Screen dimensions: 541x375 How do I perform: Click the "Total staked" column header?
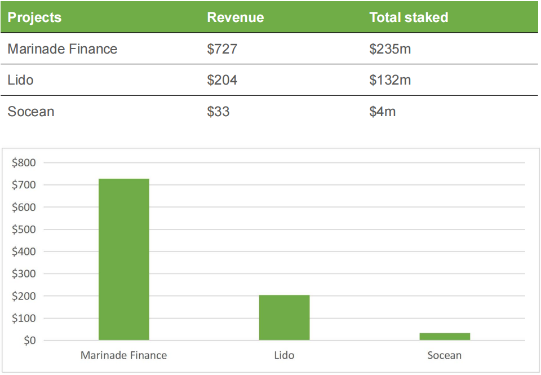pos(409,17)
